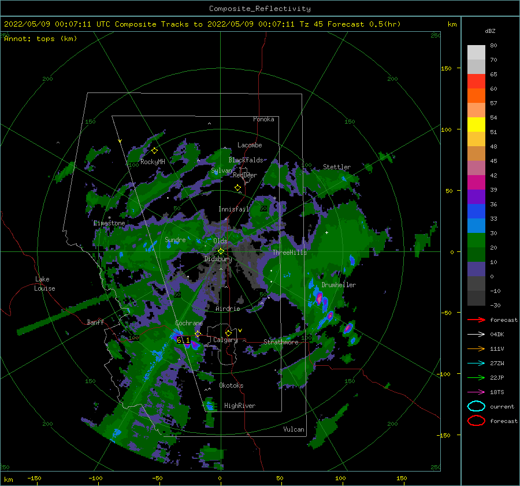The height and width of the screenshot is (486, 520).
Task: Click the Lacombe city label
Action: coord(250,145)
